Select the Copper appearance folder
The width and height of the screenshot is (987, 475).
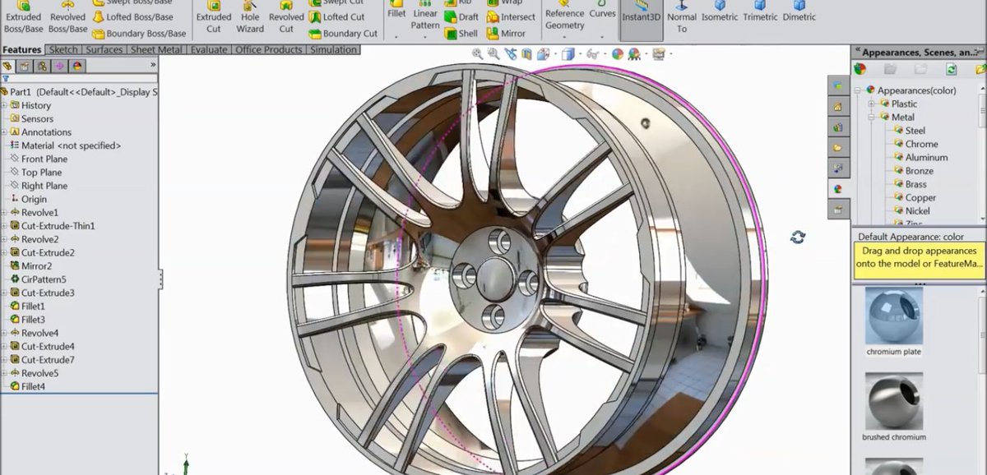coord(915,197)
